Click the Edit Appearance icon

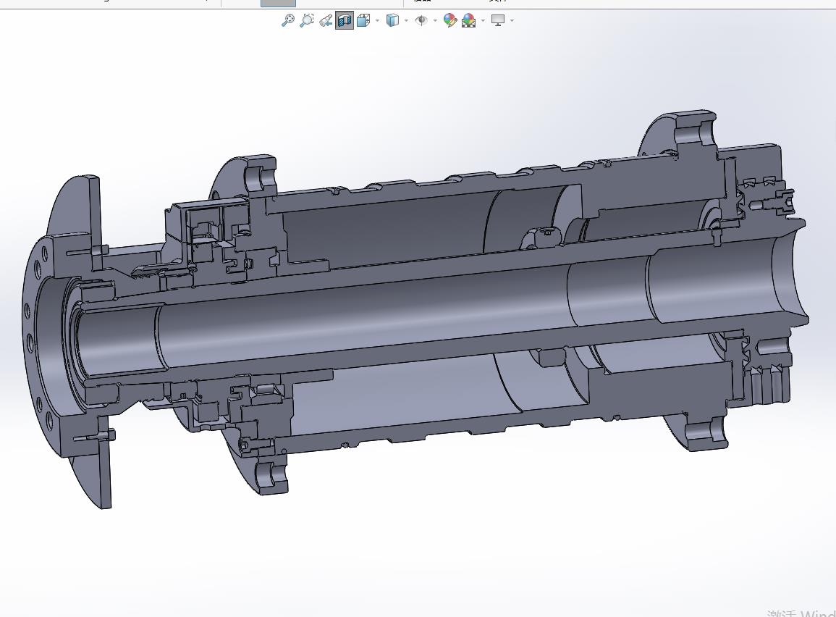click(x=450, y=21)
